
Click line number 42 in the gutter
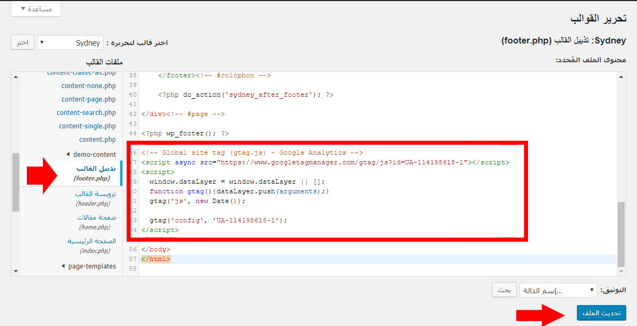[x=133, y=114]
